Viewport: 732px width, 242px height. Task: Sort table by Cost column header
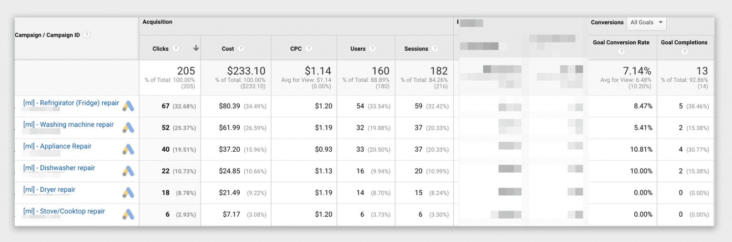(x=228, y=48)
